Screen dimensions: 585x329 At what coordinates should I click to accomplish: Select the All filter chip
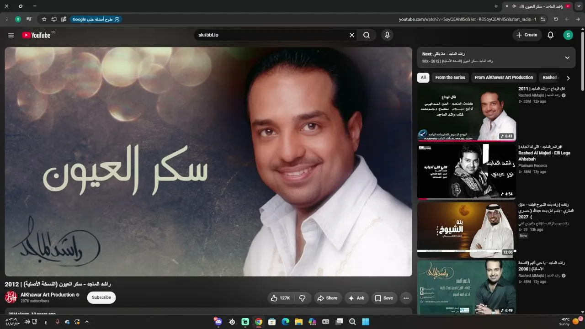coord(423,78)
